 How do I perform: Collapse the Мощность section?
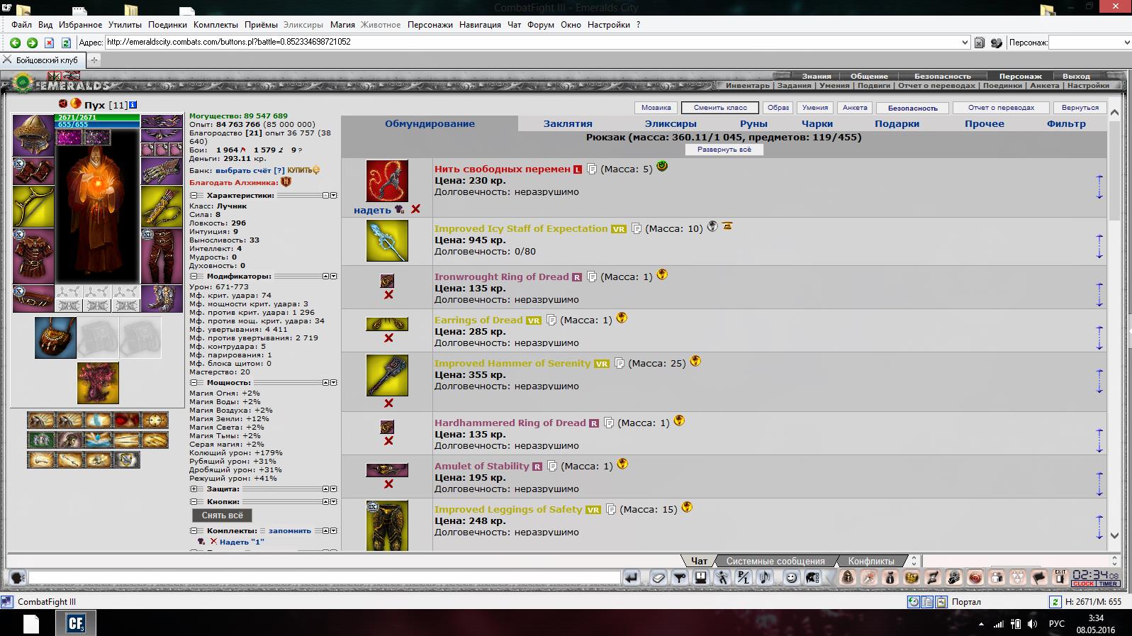pyautogui.click(x=194, y=383)
